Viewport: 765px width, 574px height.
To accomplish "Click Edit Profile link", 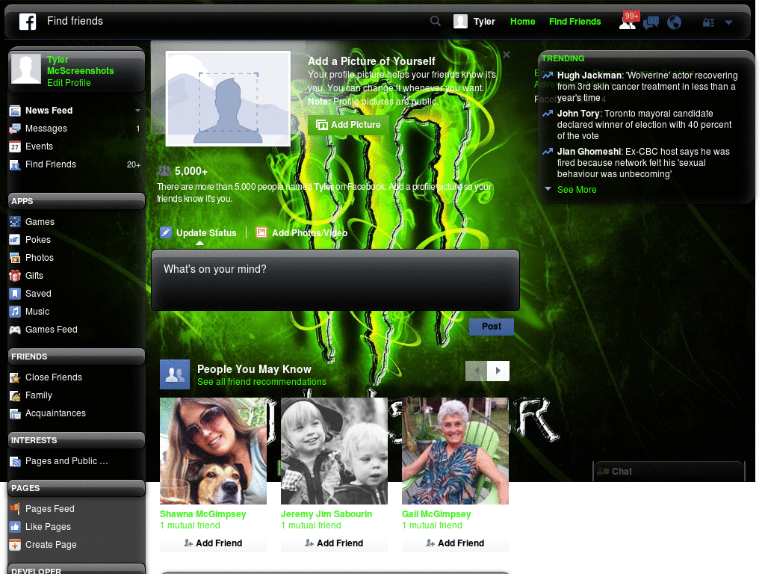I will tap(69, 83).
